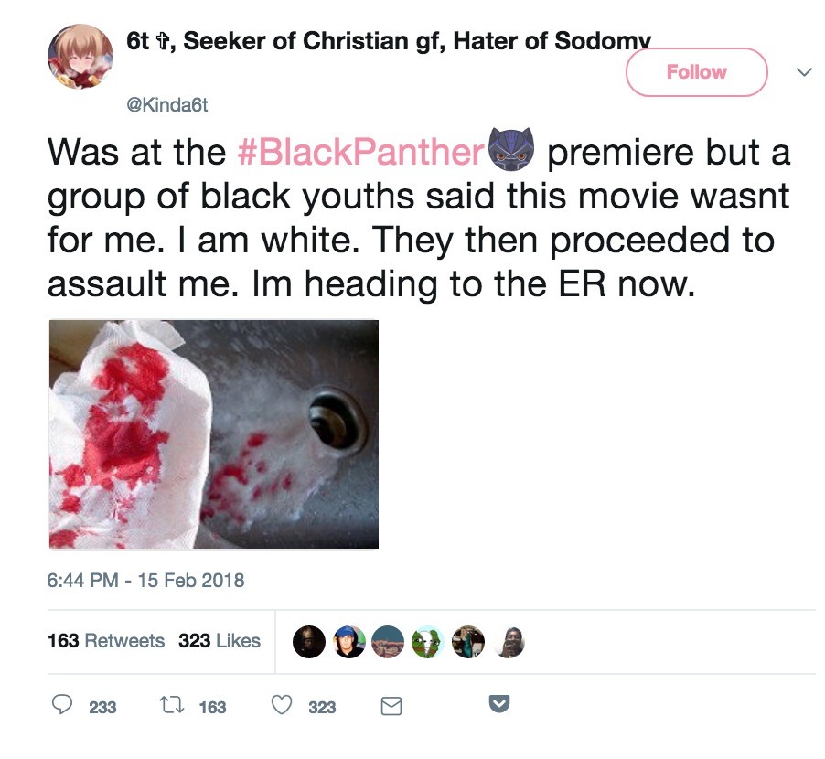Select the fourth liker avatar in the row
This screenshot has width=825, height=759.
[429, 642]
